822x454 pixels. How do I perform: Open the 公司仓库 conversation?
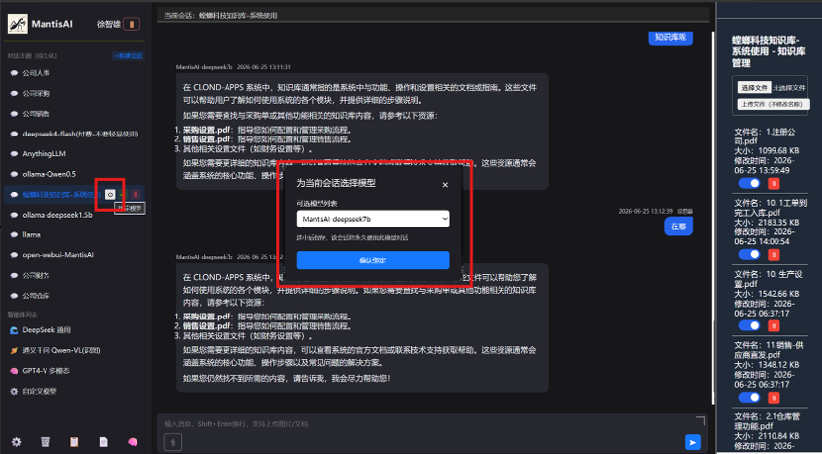point(75,295)
